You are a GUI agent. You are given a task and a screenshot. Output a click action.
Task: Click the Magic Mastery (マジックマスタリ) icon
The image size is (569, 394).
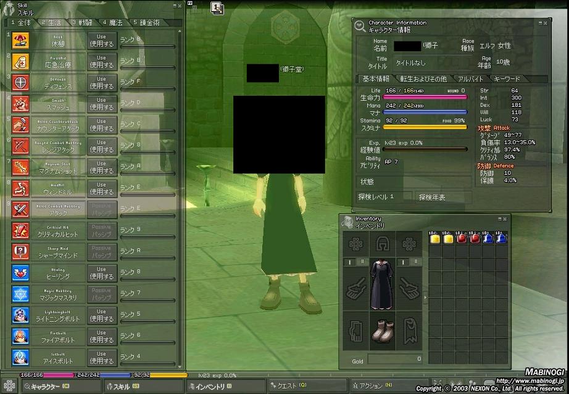(20, 294)
